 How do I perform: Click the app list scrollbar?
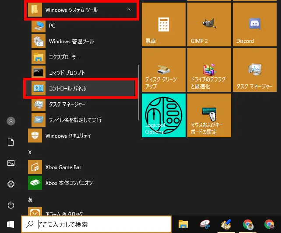click(x=138, y=93)
